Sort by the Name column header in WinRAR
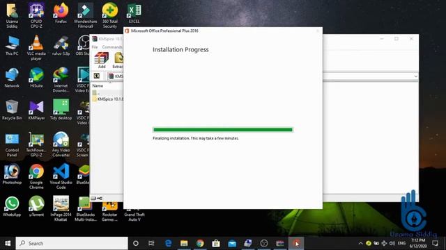 tap(98, 85)
